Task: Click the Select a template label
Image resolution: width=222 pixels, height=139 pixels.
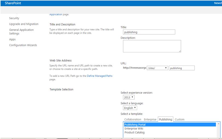Action: (132, 114)
